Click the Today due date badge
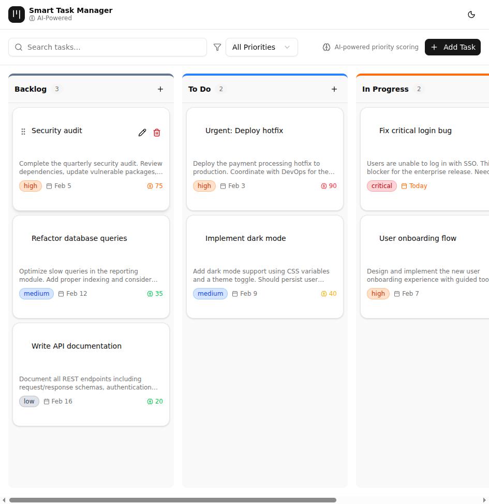Screen dimensions: 489x504 pyautogui.click(x=414, y=185)
